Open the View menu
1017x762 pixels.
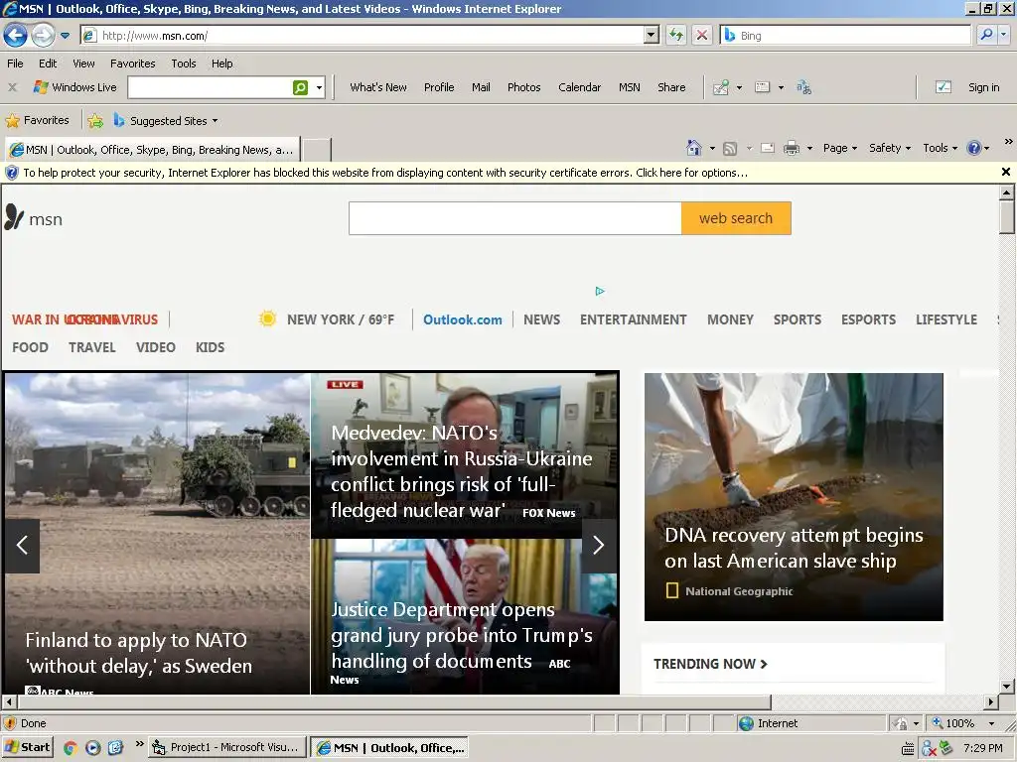coord(83,63)
